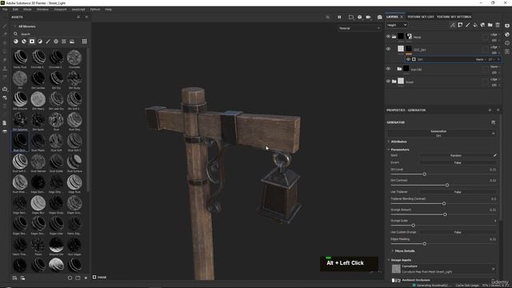Switch to the Texture Set List tab
The width and height of the screenshot is (512, 288).
click(x=421, y=17)
